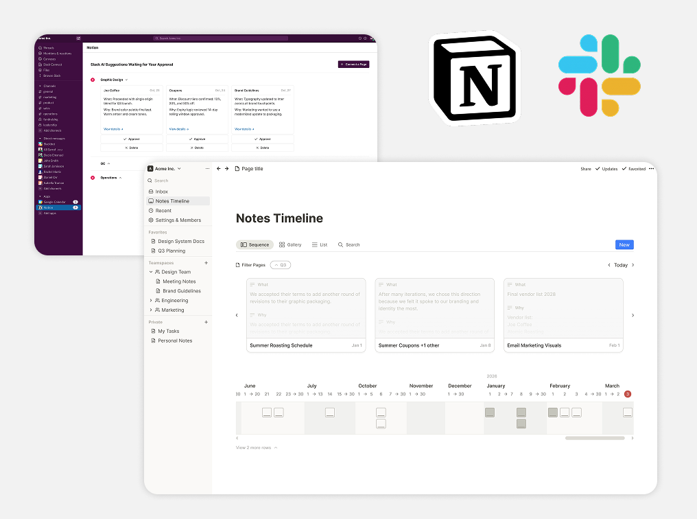Viewport: 697px width, 519px height.
Task: Click the plus icon beside Private section
Action: (x=206, y=322)
